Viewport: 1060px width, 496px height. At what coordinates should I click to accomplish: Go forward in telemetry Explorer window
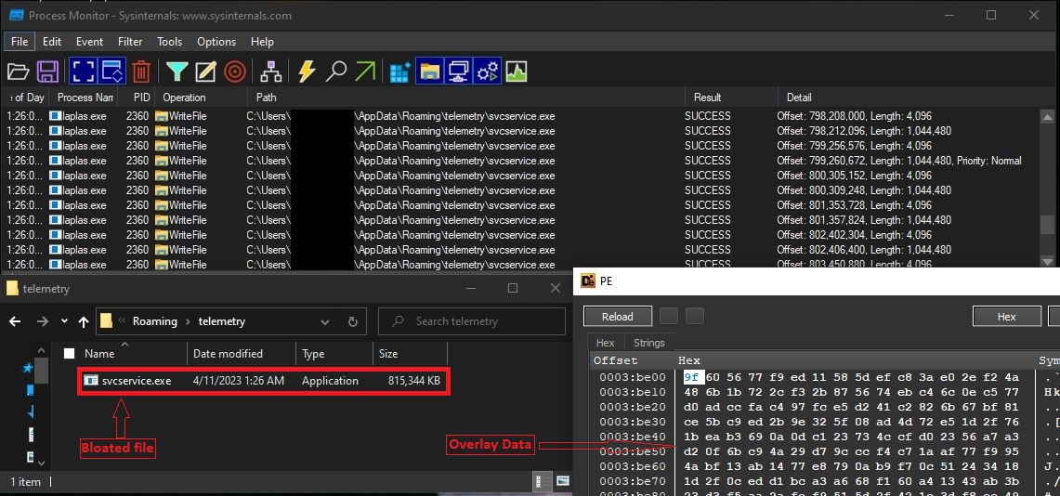42,321
